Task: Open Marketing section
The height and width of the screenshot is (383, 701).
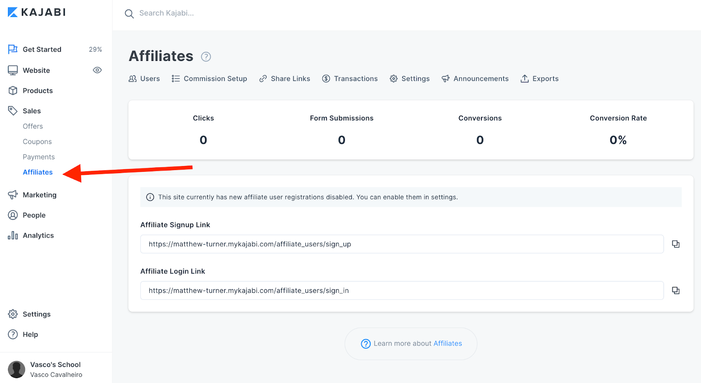Action: 39,195
